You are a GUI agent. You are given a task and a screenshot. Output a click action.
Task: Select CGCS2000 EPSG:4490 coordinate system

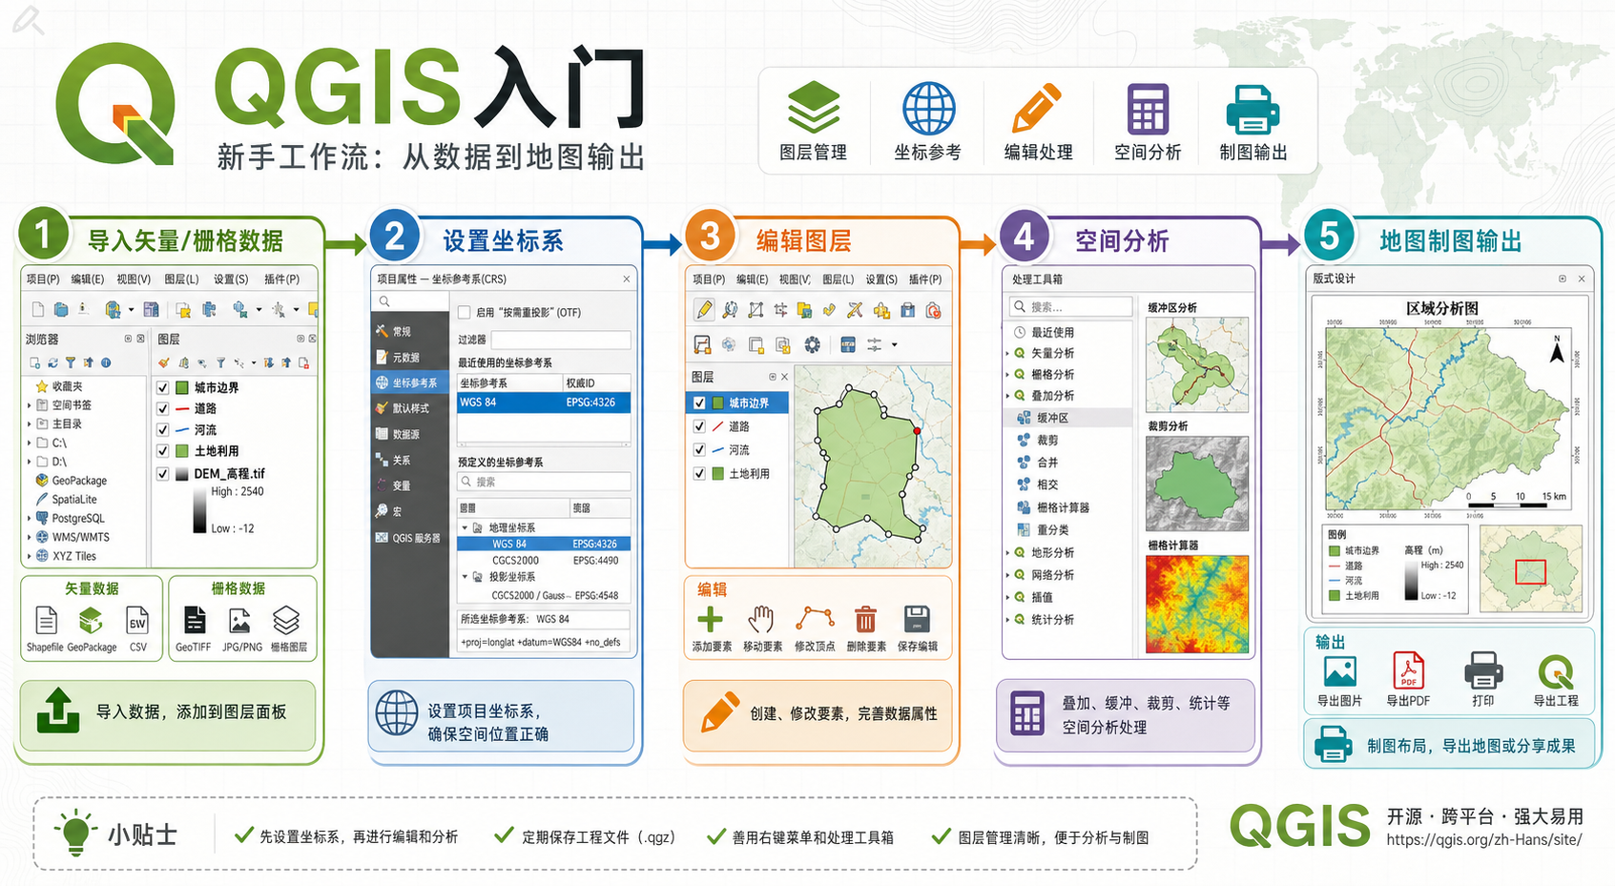point(544,561)
